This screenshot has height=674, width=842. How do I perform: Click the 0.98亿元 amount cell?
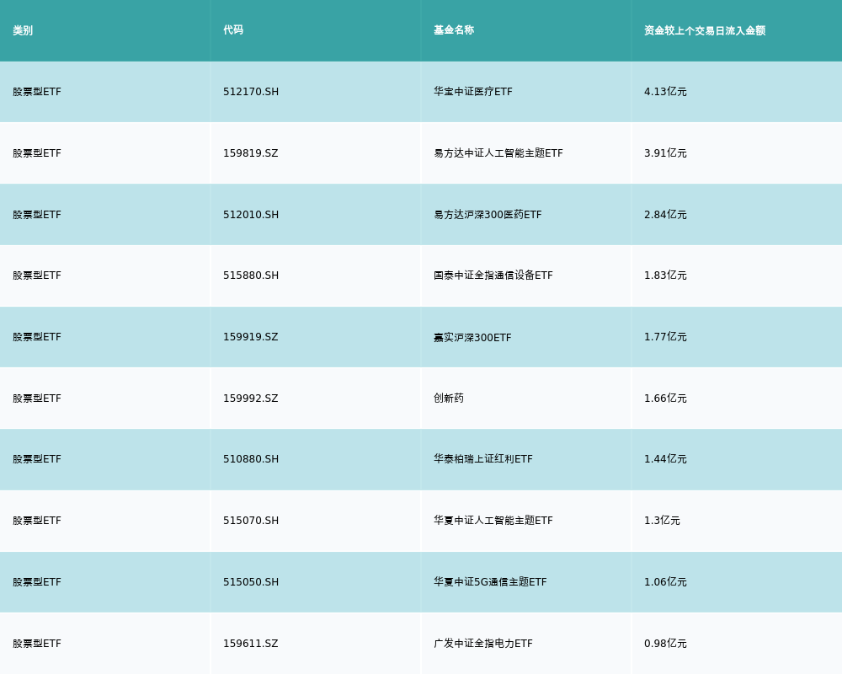tap(665, 644)
